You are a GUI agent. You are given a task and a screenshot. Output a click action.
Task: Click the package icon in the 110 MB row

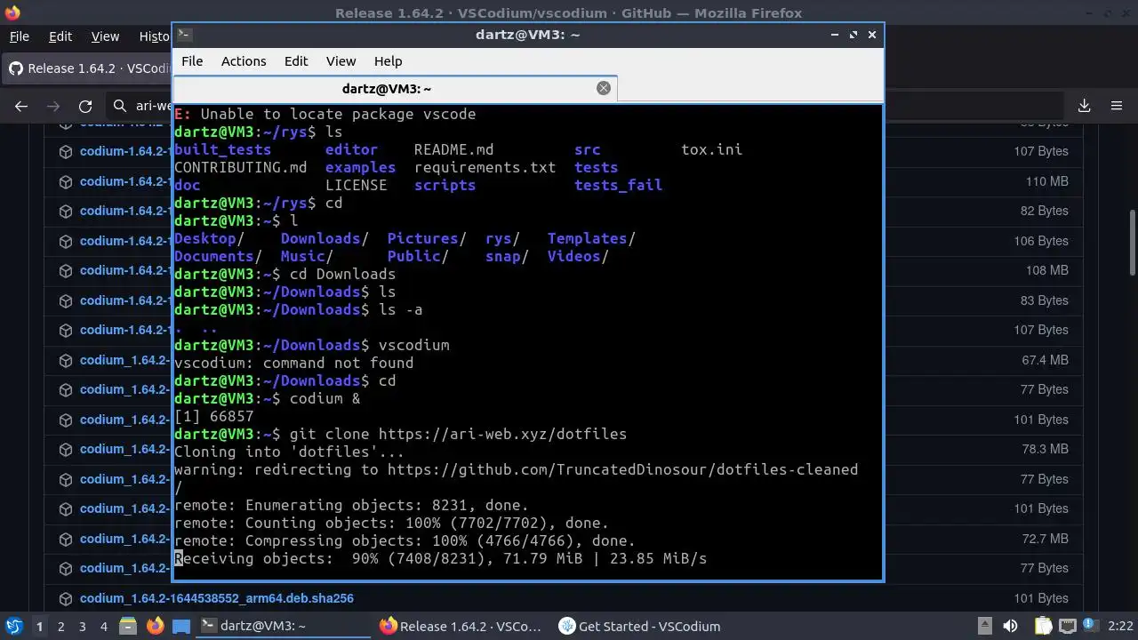tap(65, 181)
